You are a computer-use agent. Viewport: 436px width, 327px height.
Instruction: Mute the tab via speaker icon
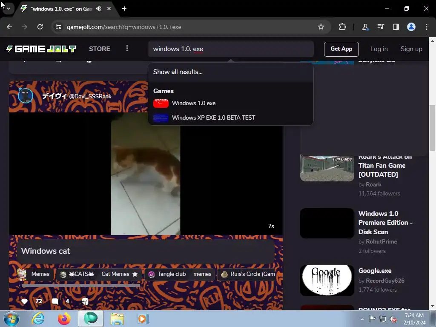99,9
